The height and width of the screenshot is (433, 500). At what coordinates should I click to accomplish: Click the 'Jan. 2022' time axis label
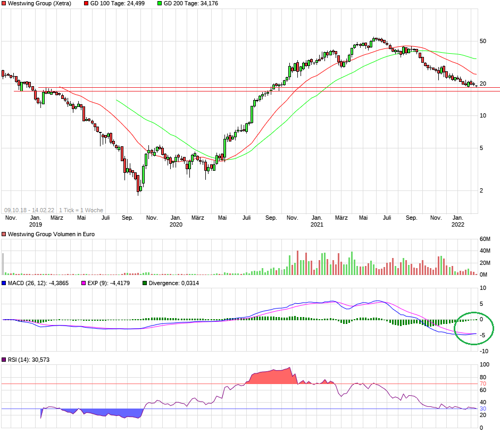(x=457, y=221)
